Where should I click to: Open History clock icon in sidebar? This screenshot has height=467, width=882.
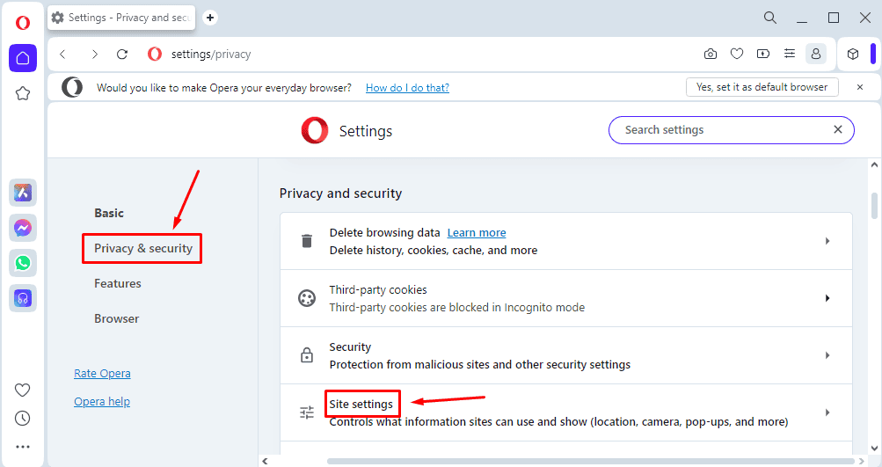point(23,418)
